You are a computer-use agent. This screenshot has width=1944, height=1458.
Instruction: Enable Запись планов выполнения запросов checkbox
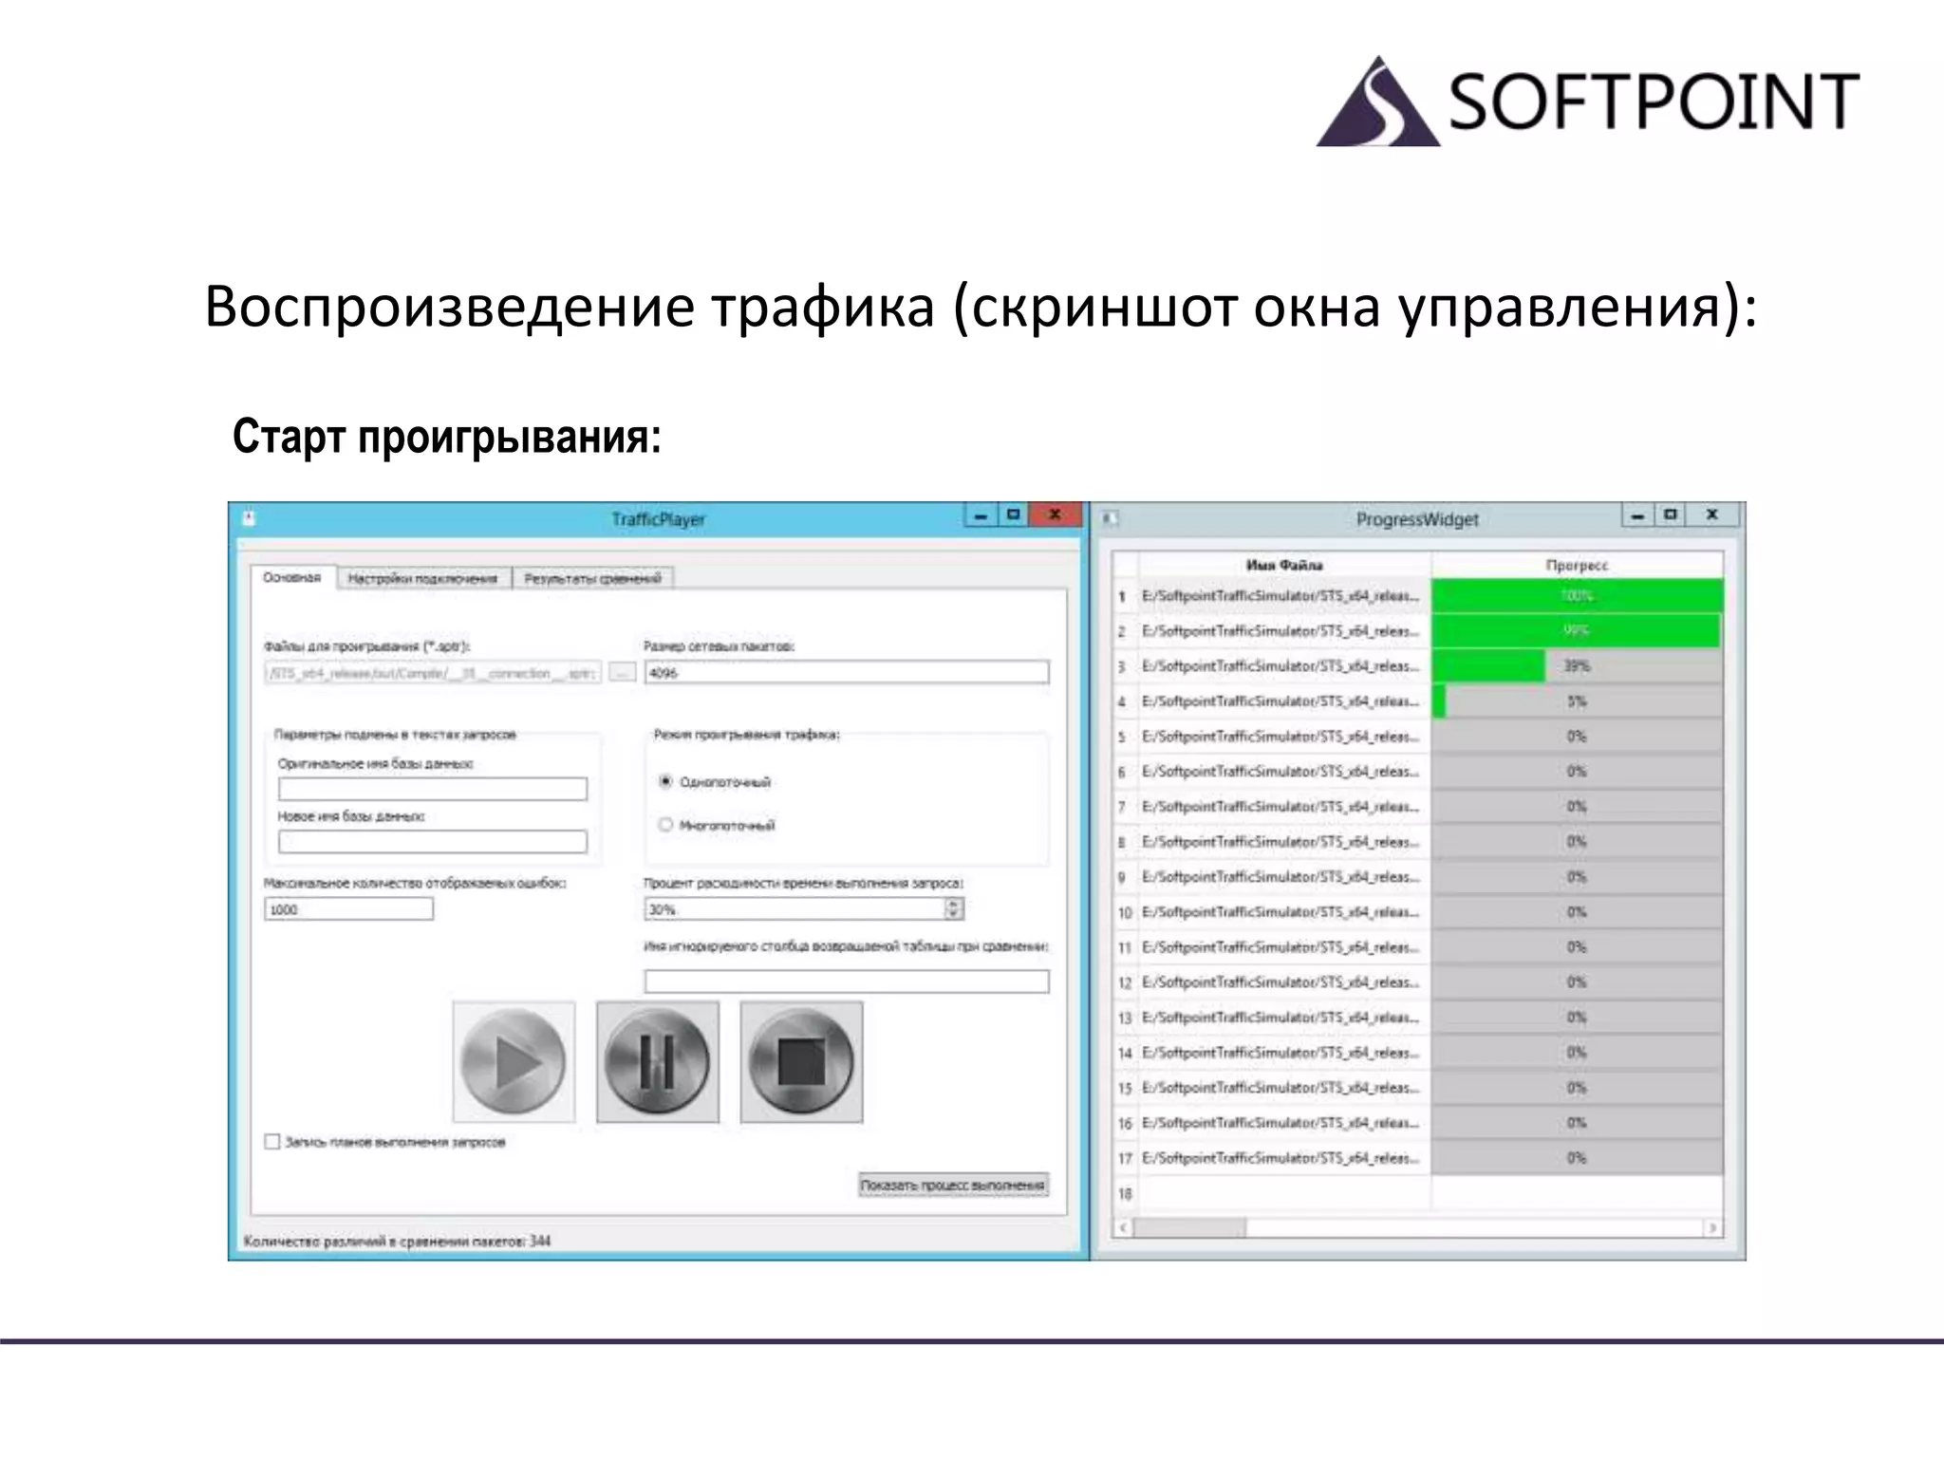[272, 1142]
